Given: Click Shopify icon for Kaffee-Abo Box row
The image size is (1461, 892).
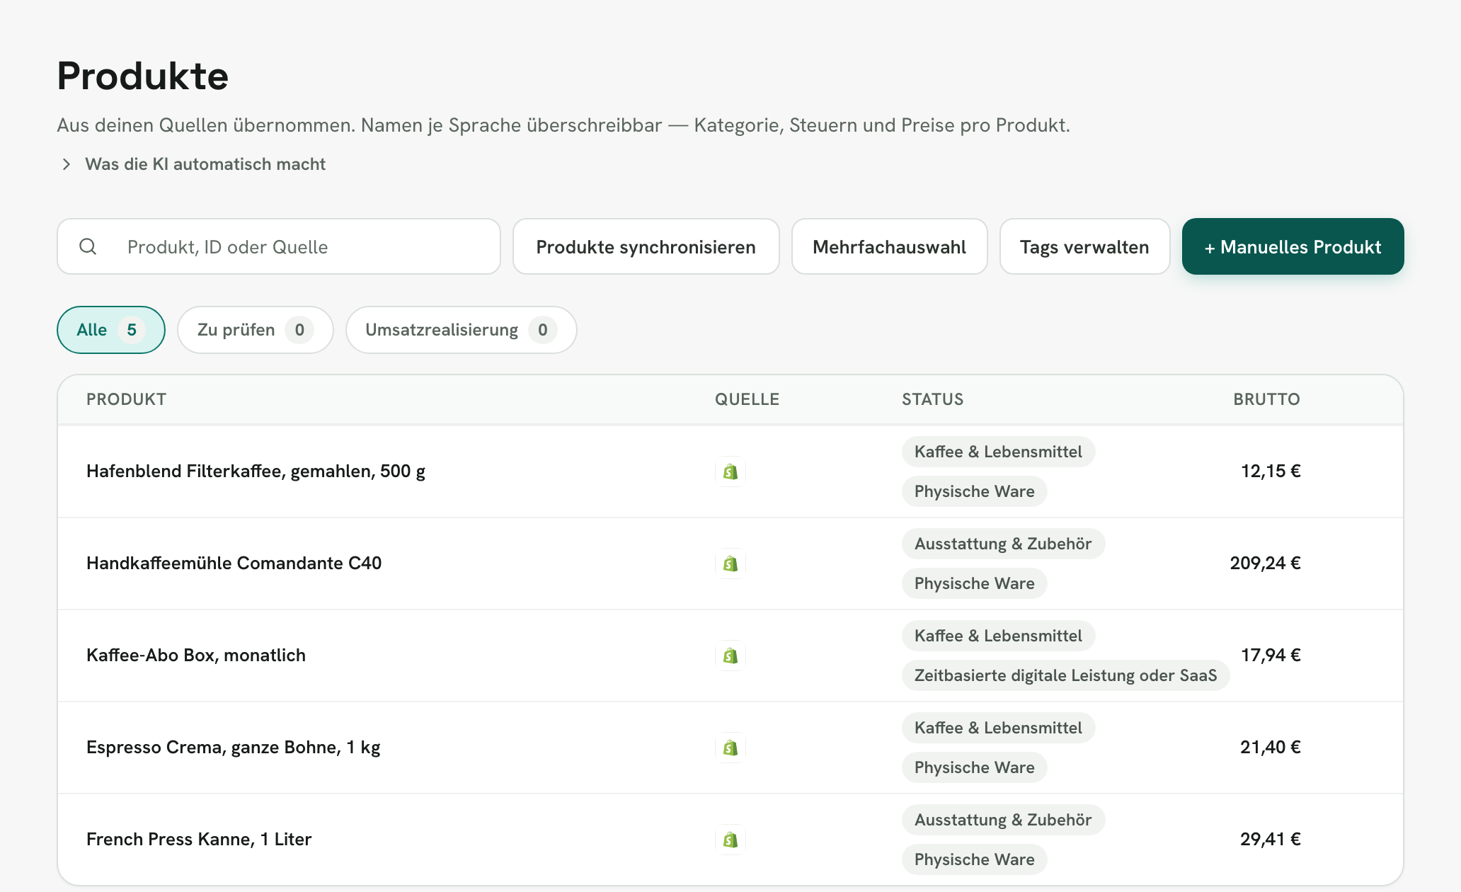Looking at the screenshot, I should click(x=730, y=656).
